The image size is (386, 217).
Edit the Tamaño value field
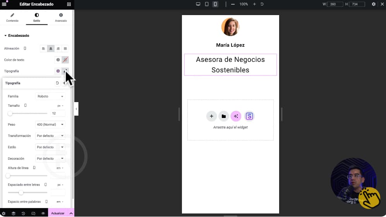coord(58,113)
